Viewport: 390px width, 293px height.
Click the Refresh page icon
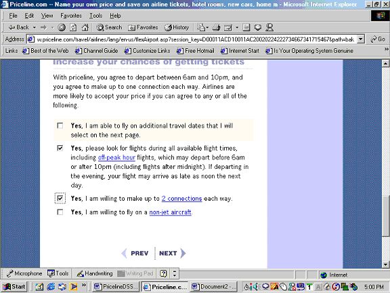coord(73,27)
